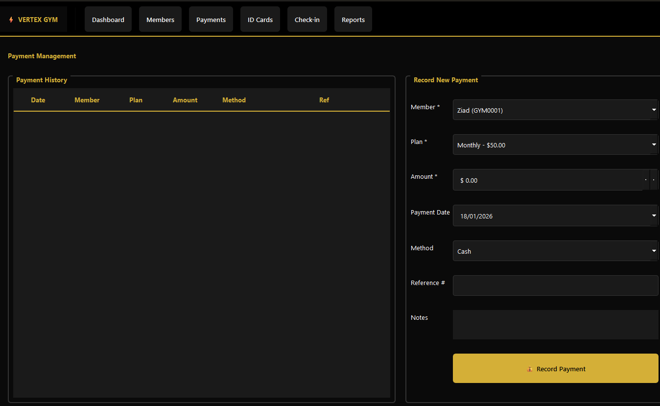Click the Amount column header

tap(185, 100)
